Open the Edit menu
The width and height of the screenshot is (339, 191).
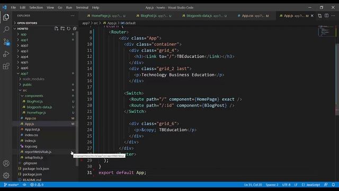pos(23,7)
